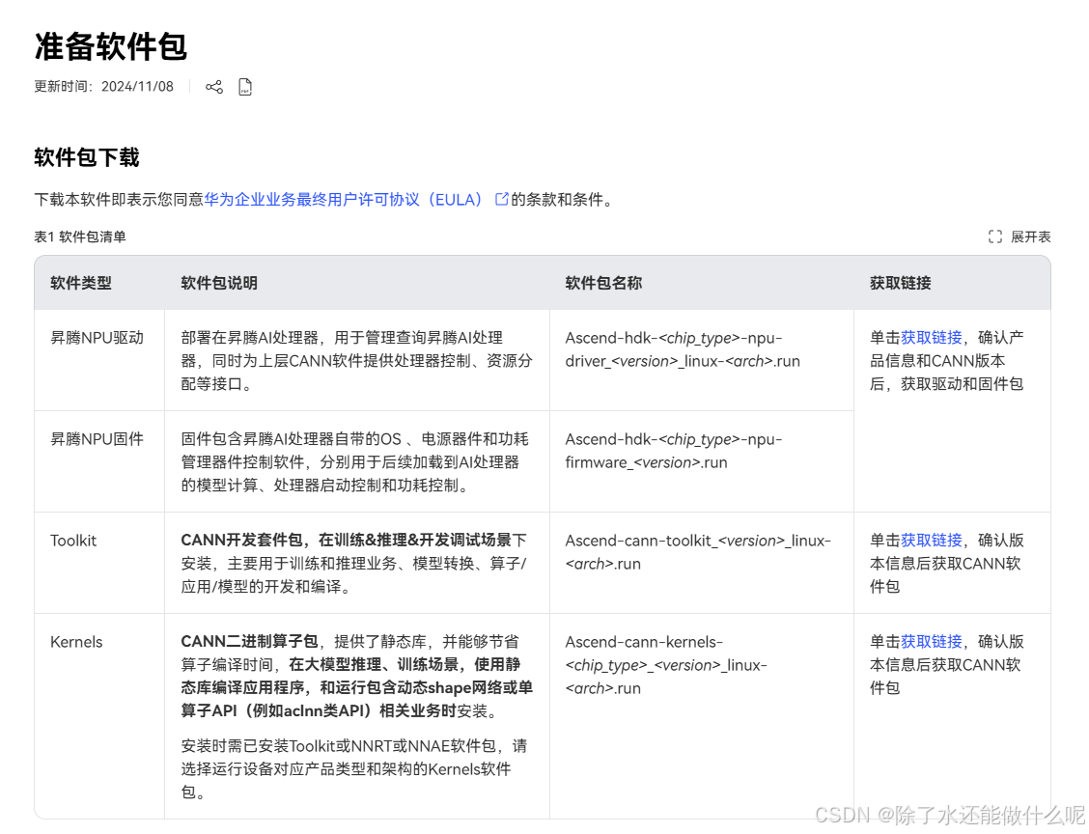Screen dimensions: 1089x834
Task: Click the 获取链接 column header
Action: tap(900, 283)
